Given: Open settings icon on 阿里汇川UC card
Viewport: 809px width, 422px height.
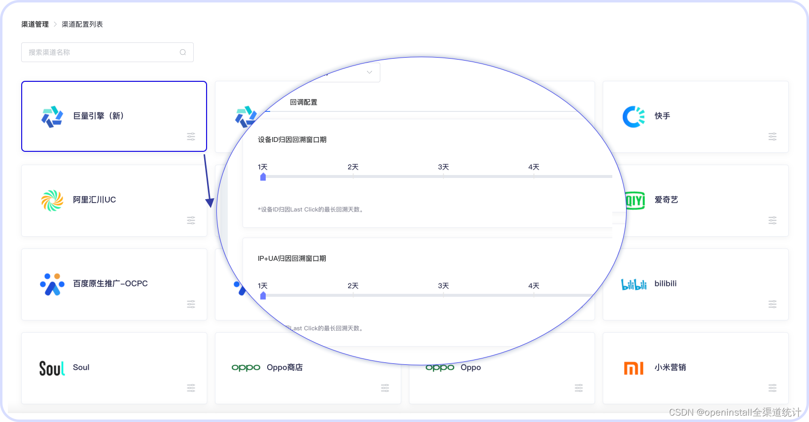Looking at the screenshot, I should 191,220.
